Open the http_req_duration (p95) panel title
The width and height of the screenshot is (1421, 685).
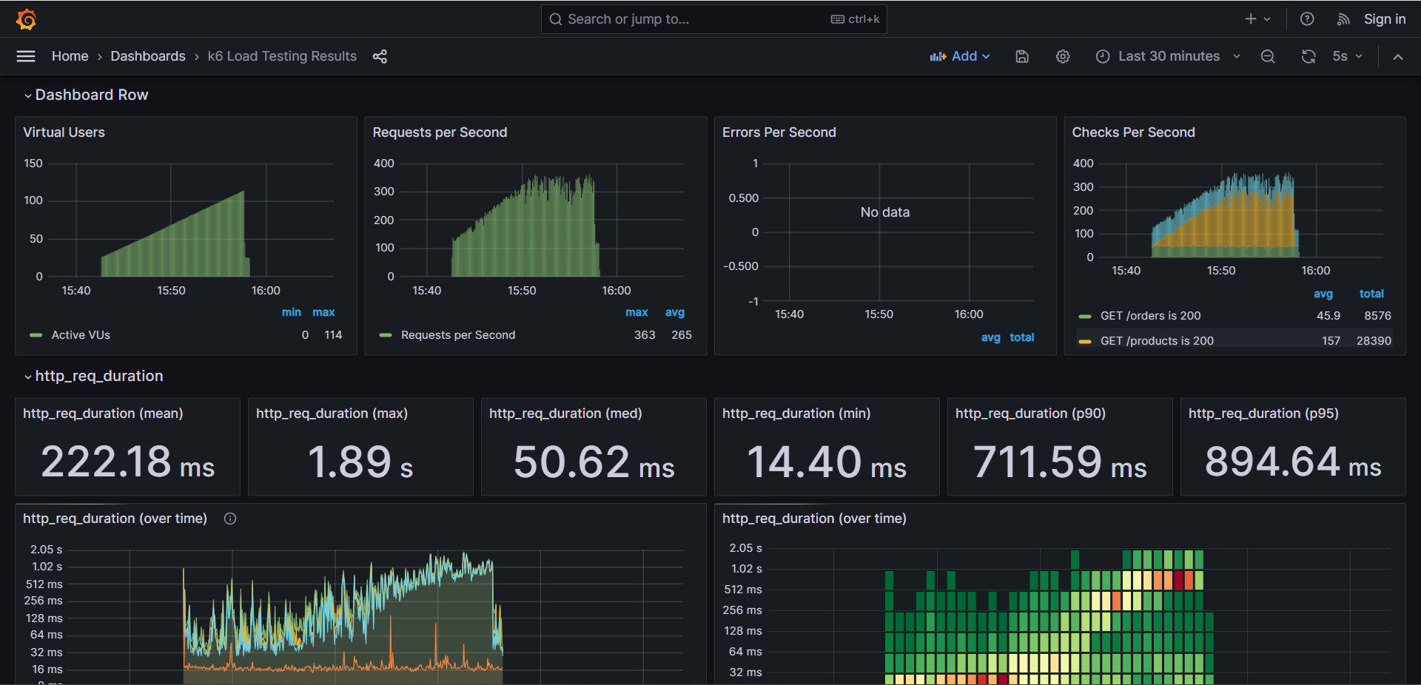click(x=1263, y=414)
